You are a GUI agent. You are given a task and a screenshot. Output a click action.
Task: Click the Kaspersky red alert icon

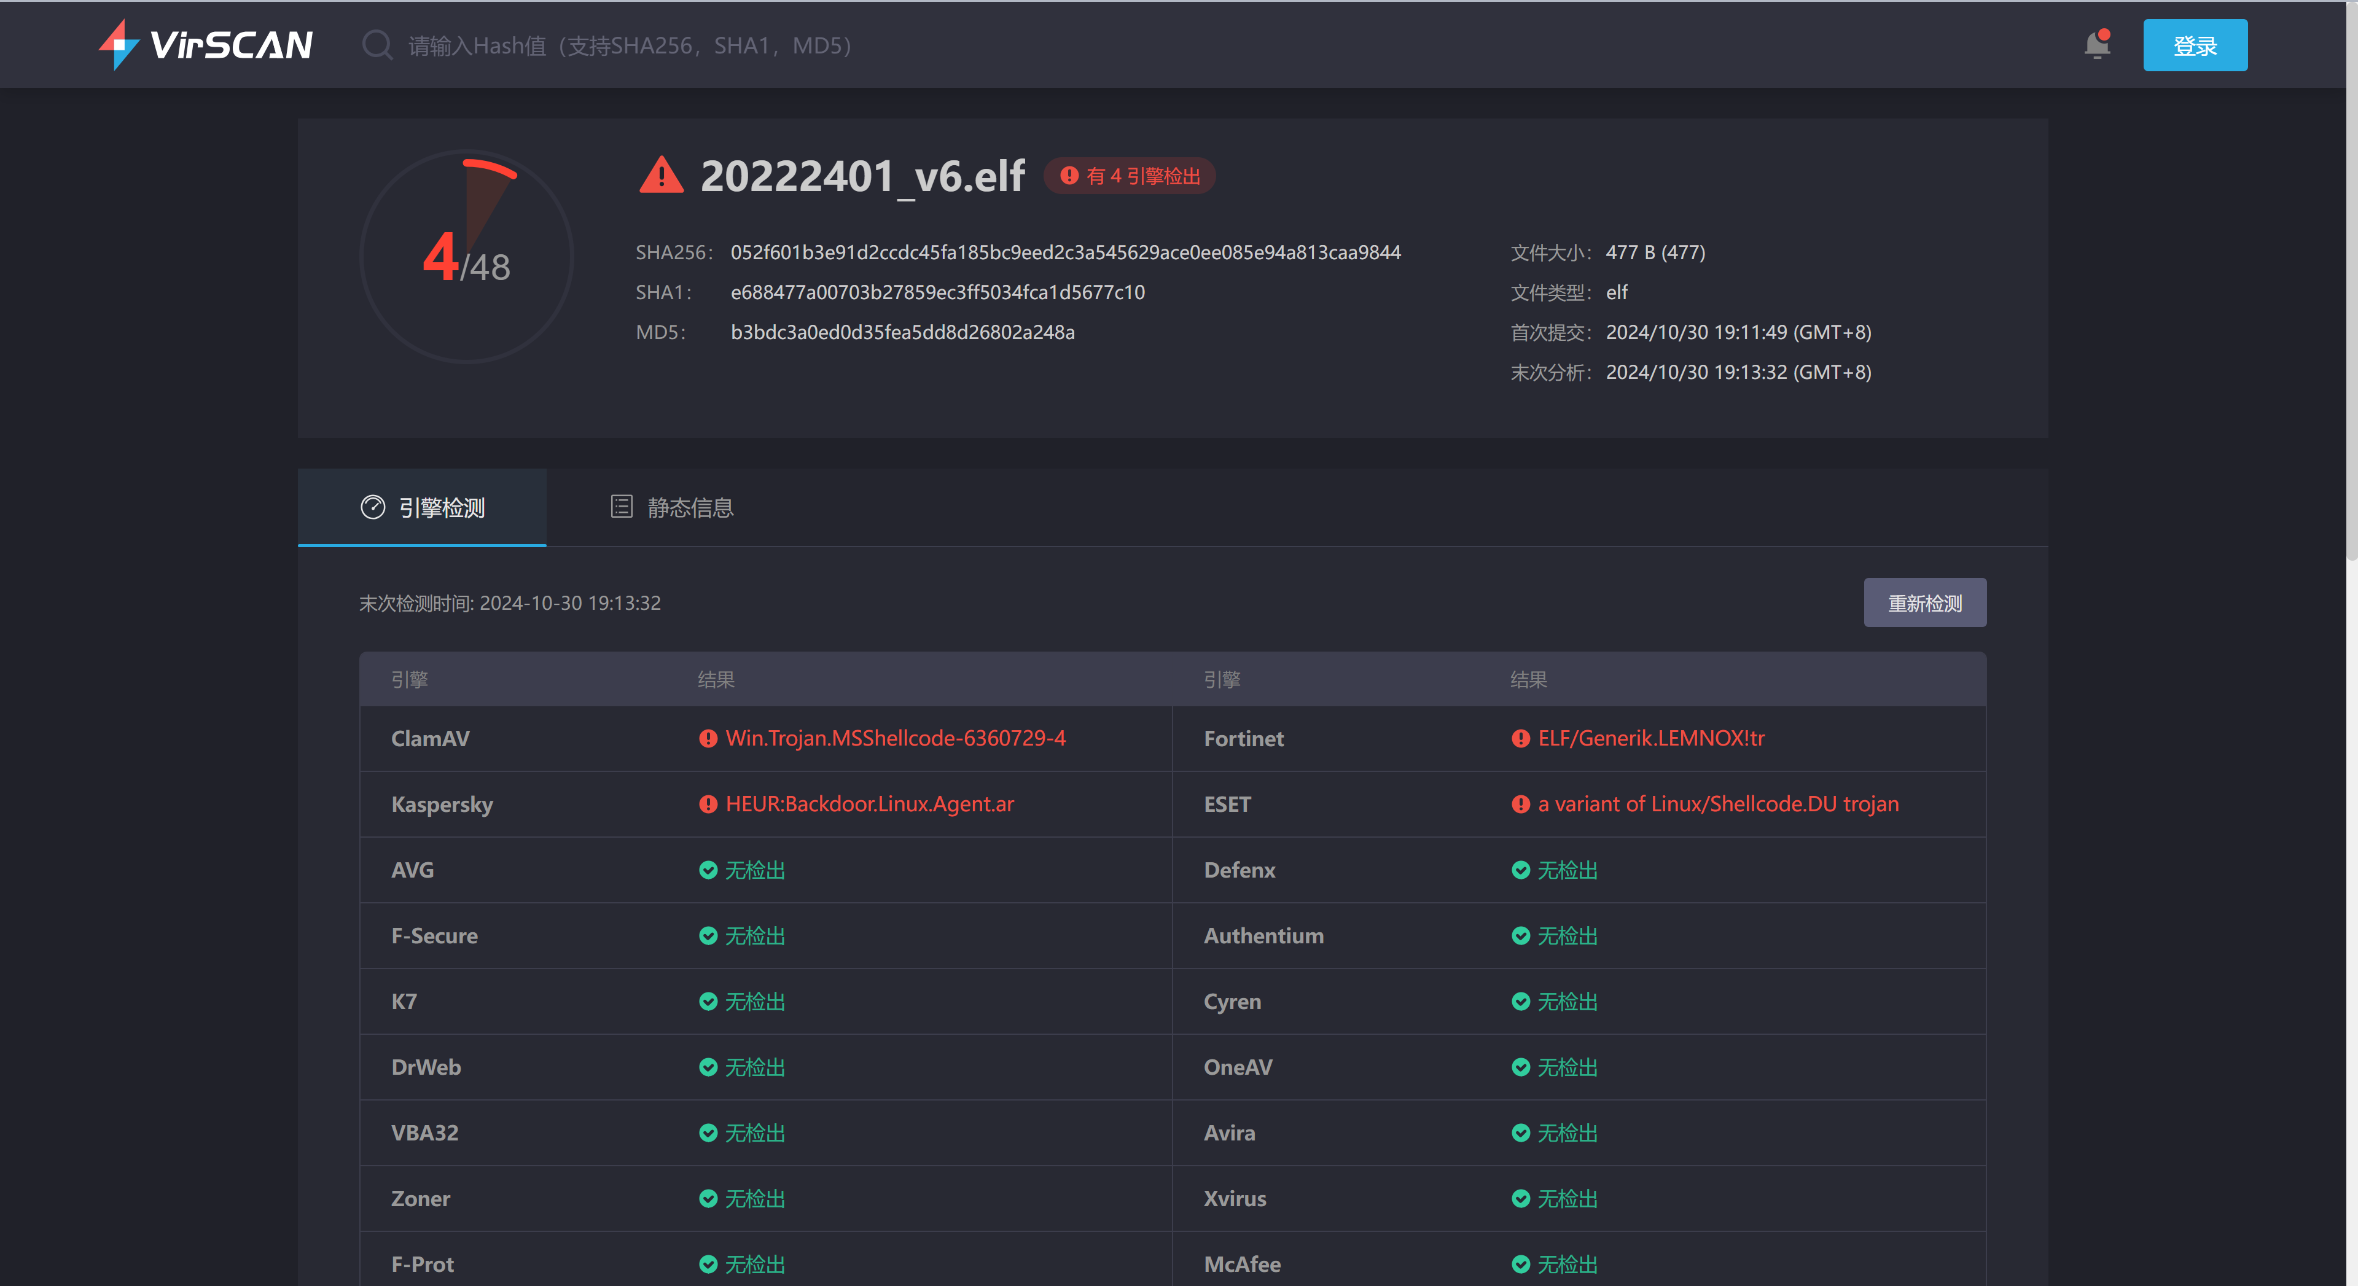tap(708, 805)
